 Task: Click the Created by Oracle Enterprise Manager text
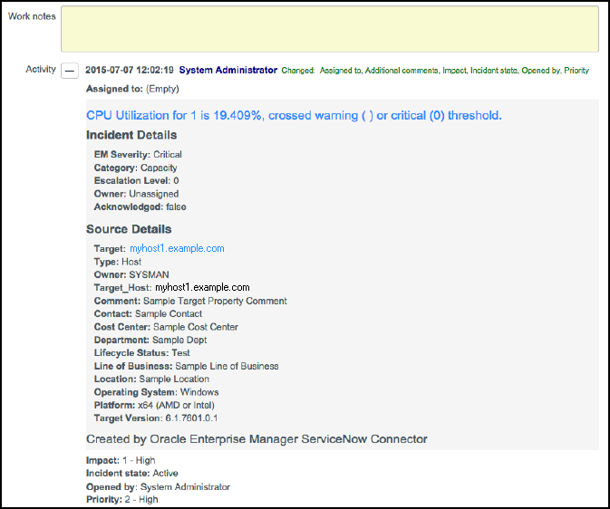(257, 439)
